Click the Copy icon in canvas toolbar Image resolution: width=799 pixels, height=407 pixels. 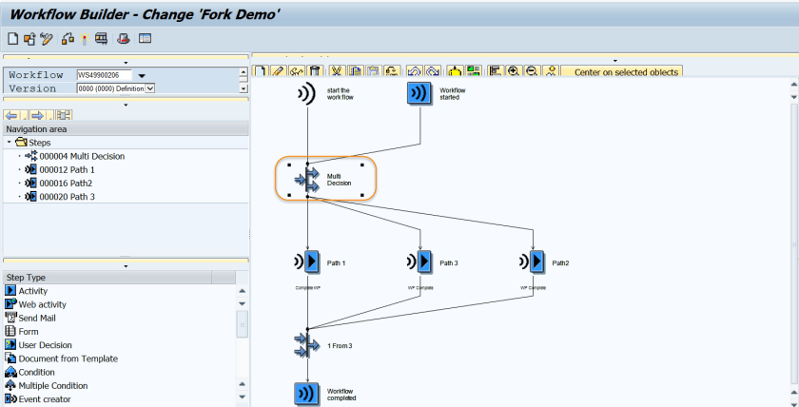point(355,70)
